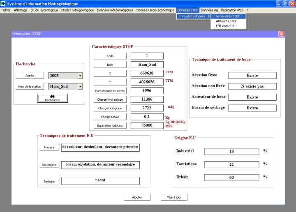Screen dimensions: 296x222
Task: Open the question mark help menu
Action: (247, 10)
